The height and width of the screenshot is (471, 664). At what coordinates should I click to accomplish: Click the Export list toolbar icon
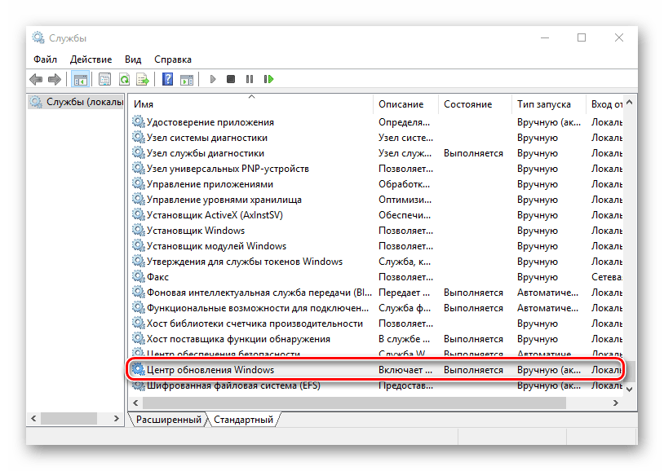[x=143, y=79]
